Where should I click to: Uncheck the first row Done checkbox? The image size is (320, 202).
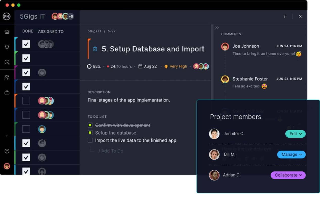click(26, 44)
